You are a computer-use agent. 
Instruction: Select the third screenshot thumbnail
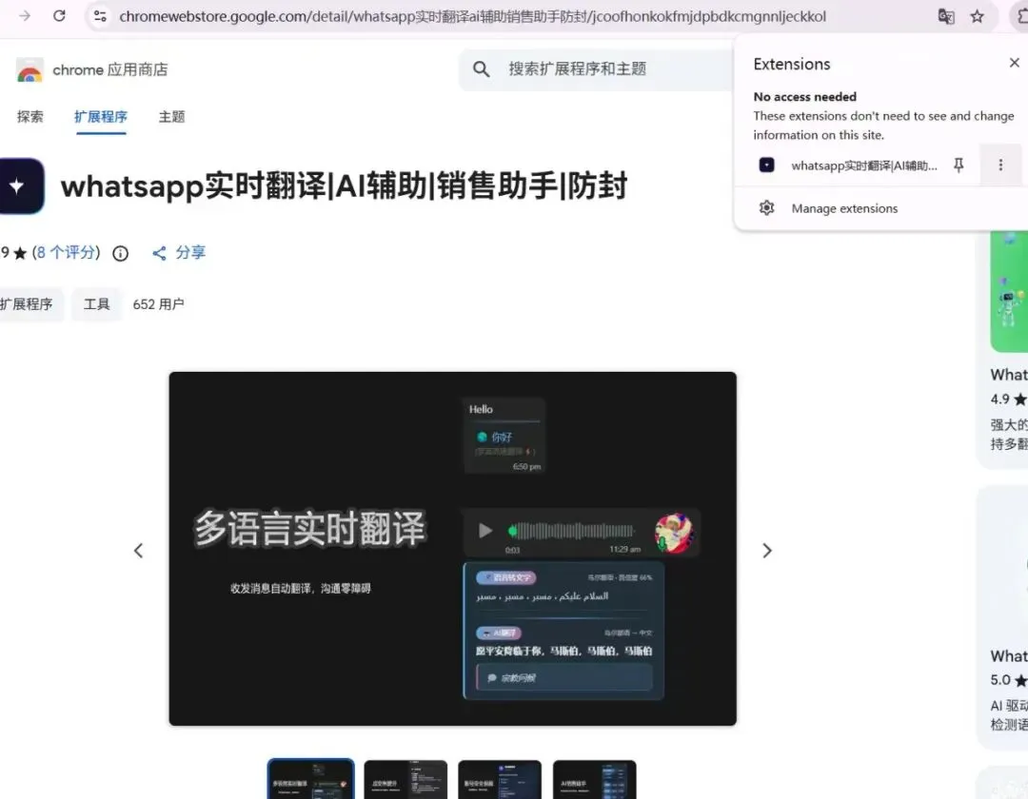coord(500,779)
